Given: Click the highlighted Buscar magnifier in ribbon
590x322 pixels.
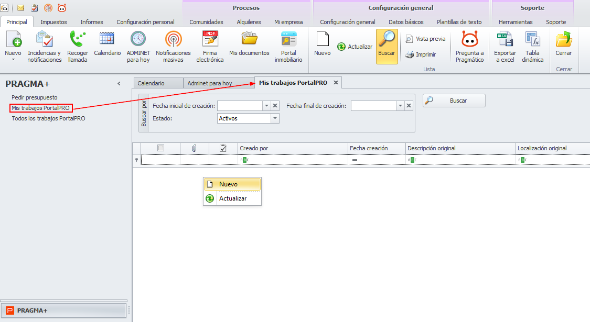Looking at the screenshot, I should [x=387, y=47].
